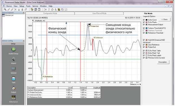Toggle Measurement Output checkbox
This screenshot has width=175, height=106.
point(144,24)
